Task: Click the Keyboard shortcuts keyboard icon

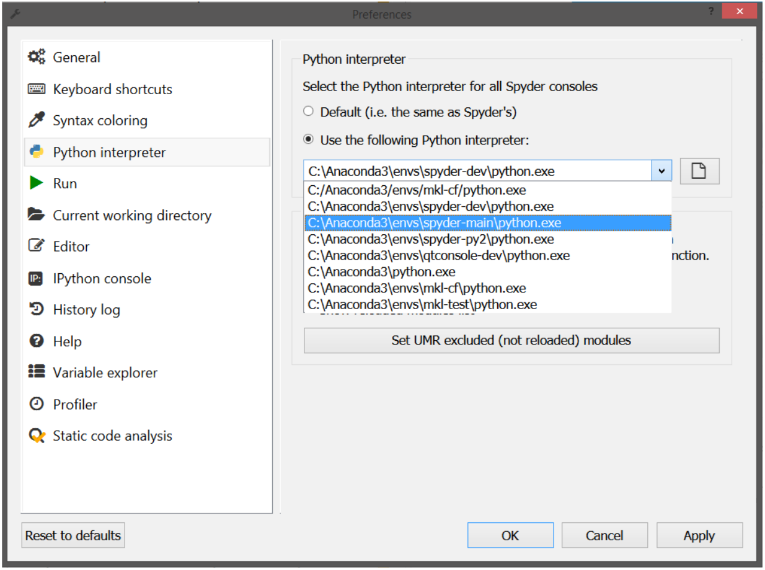Action: [37, 89]
